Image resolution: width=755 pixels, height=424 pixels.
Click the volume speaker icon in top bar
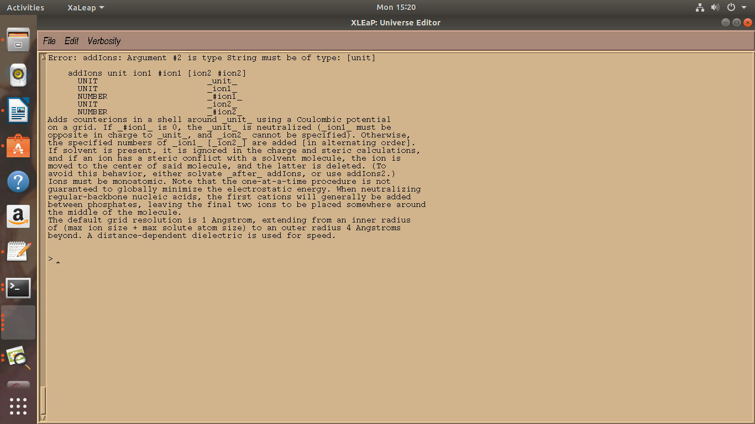(x=715, y=8)
